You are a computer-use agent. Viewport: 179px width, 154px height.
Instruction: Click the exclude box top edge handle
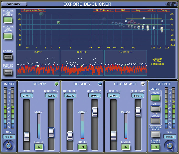[x=144, y=18]
